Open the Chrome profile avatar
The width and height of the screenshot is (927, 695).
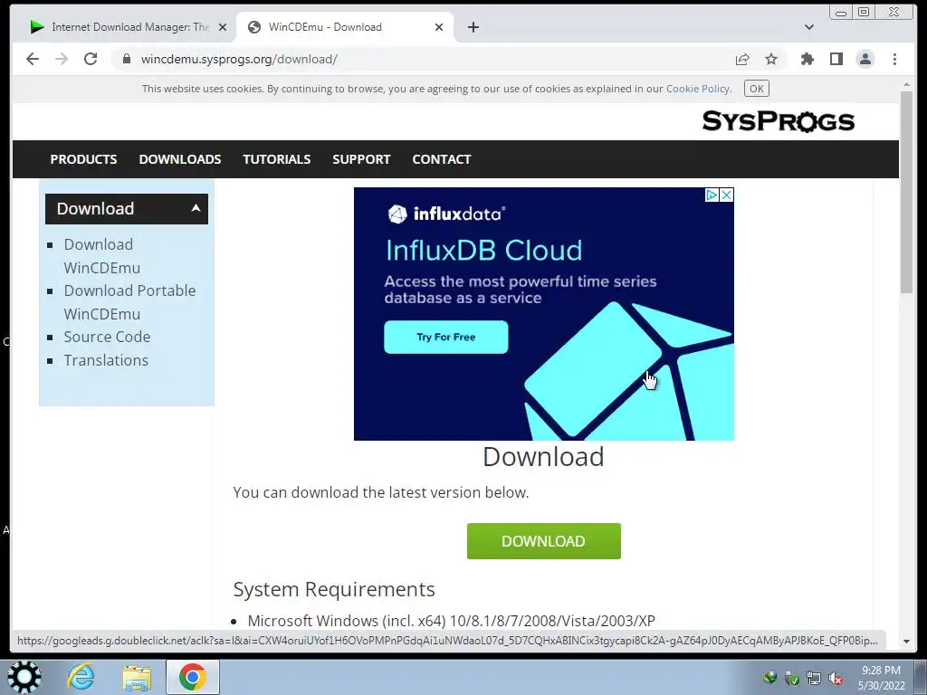865,59
